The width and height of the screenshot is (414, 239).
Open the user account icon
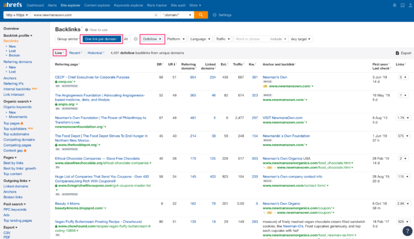(410, 5)
